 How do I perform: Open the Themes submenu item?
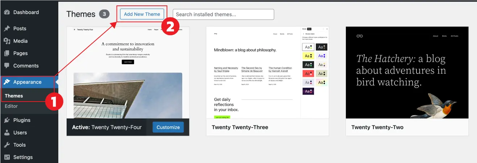tap(14, 96)
